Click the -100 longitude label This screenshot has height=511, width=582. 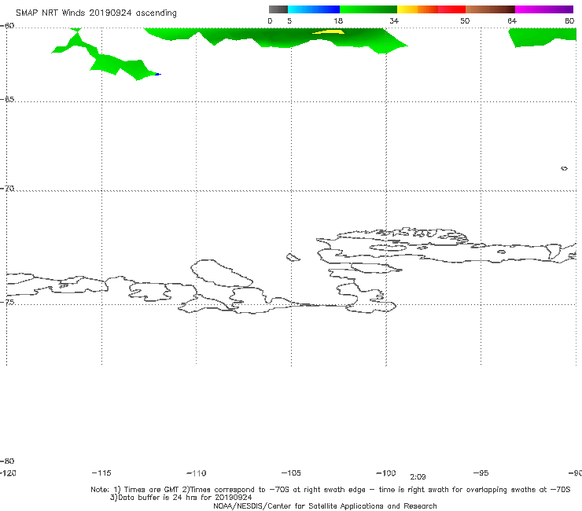[x=386, y=473]
